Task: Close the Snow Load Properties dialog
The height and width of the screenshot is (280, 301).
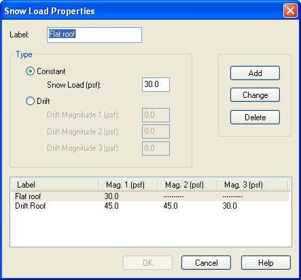Action: 290,11
